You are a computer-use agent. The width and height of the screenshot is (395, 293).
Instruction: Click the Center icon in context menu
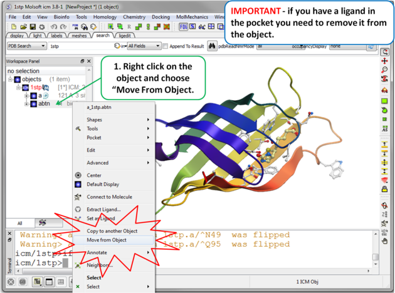tap(78, 175)
